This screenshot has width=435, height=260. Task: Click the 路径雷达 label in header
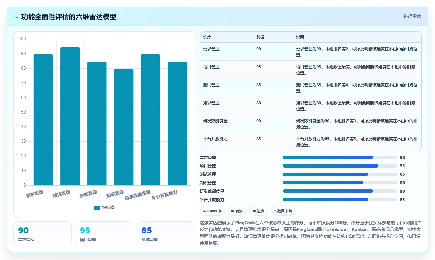(x=412, y=16)
